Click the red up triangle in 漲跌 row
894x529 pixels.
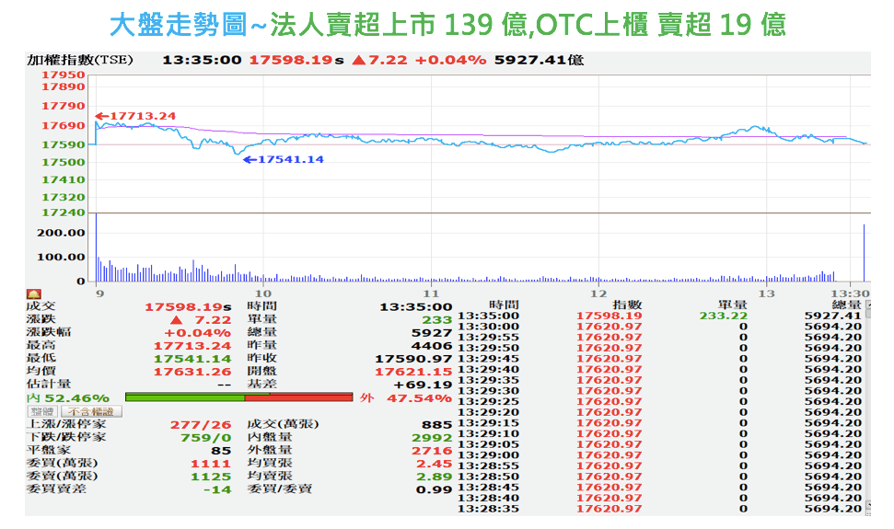click(x=176, y=319)
